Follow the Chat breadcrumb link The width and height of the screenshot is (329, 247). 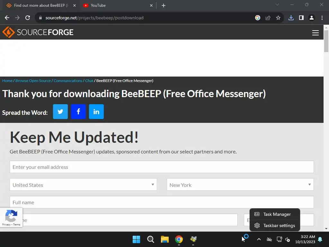(89, 81)
